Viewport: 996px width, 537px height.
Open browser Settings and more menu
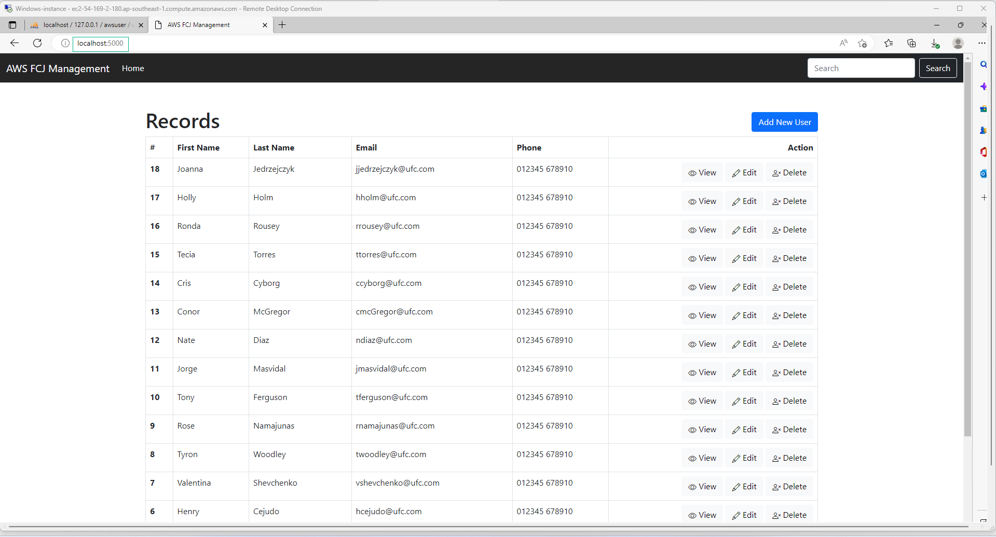point(981,43)
